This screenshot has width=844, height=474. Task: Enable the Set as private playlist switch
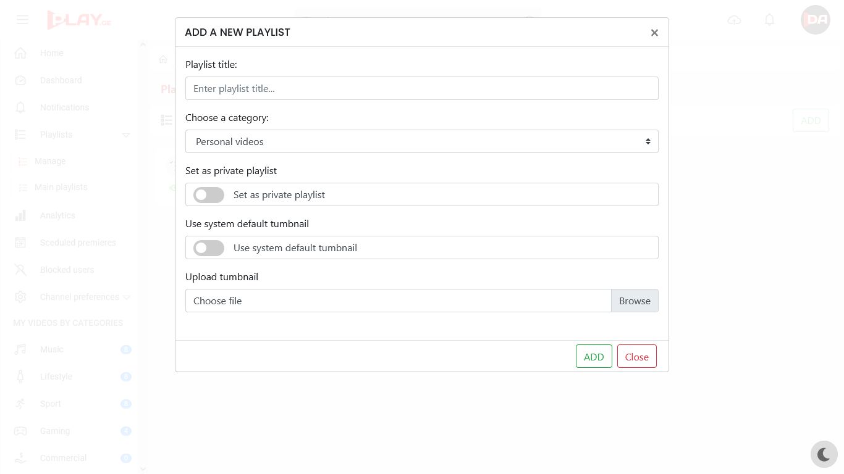coord(209,195)
